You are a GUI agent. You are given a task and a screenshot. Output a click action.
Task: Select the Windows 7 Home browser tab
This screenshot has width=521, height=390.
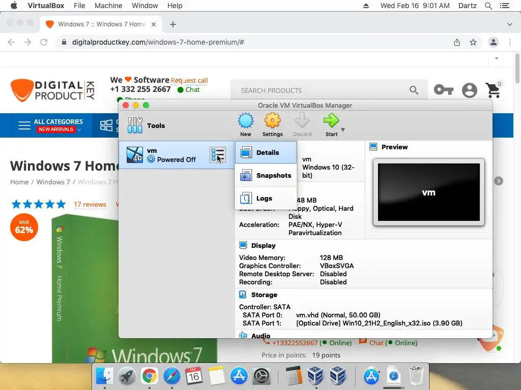tap(101, 24)
